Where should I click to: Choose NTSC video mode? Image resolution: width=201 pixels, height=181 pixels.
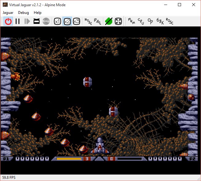click(88, 21)
